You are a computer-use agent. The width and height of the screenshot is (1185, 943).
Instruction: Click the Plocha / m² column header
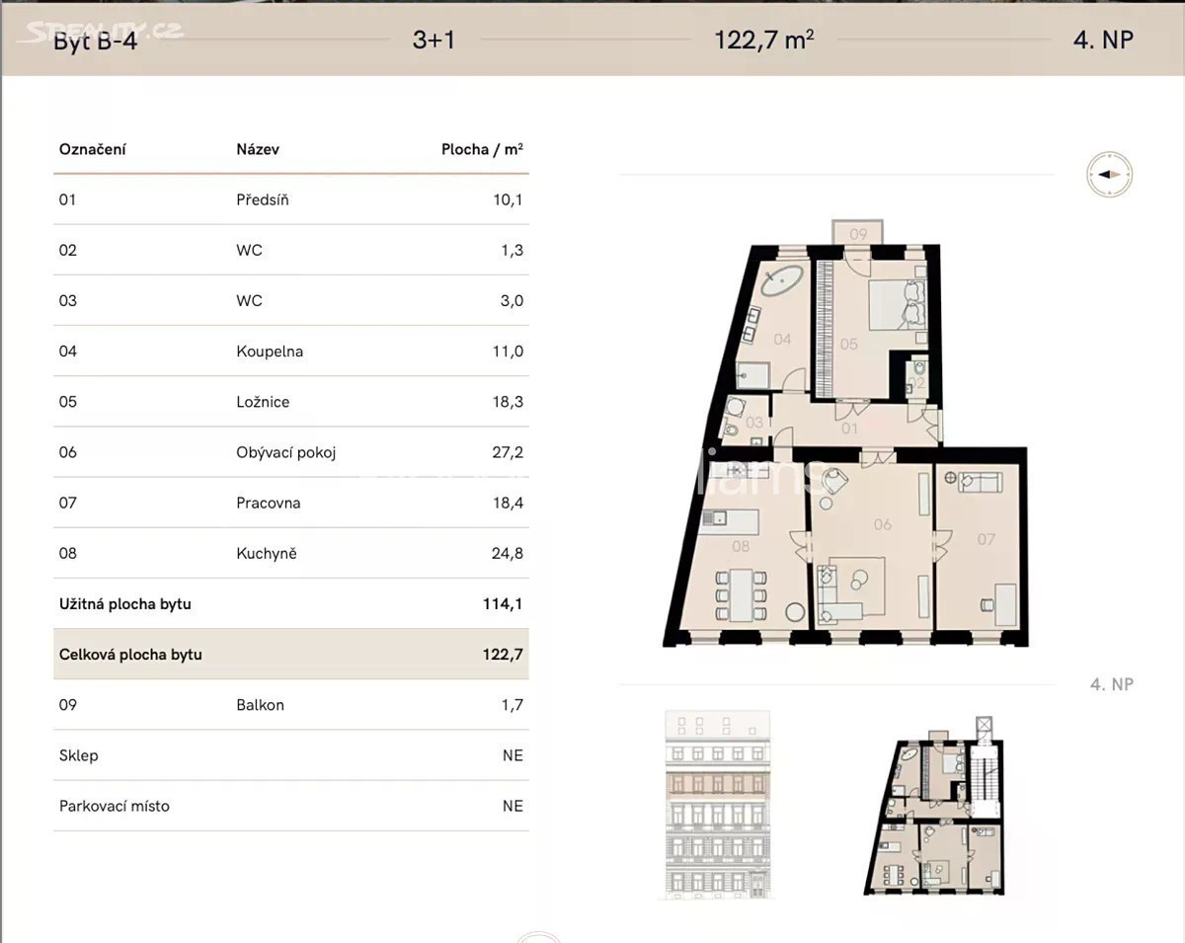point(481,150)
